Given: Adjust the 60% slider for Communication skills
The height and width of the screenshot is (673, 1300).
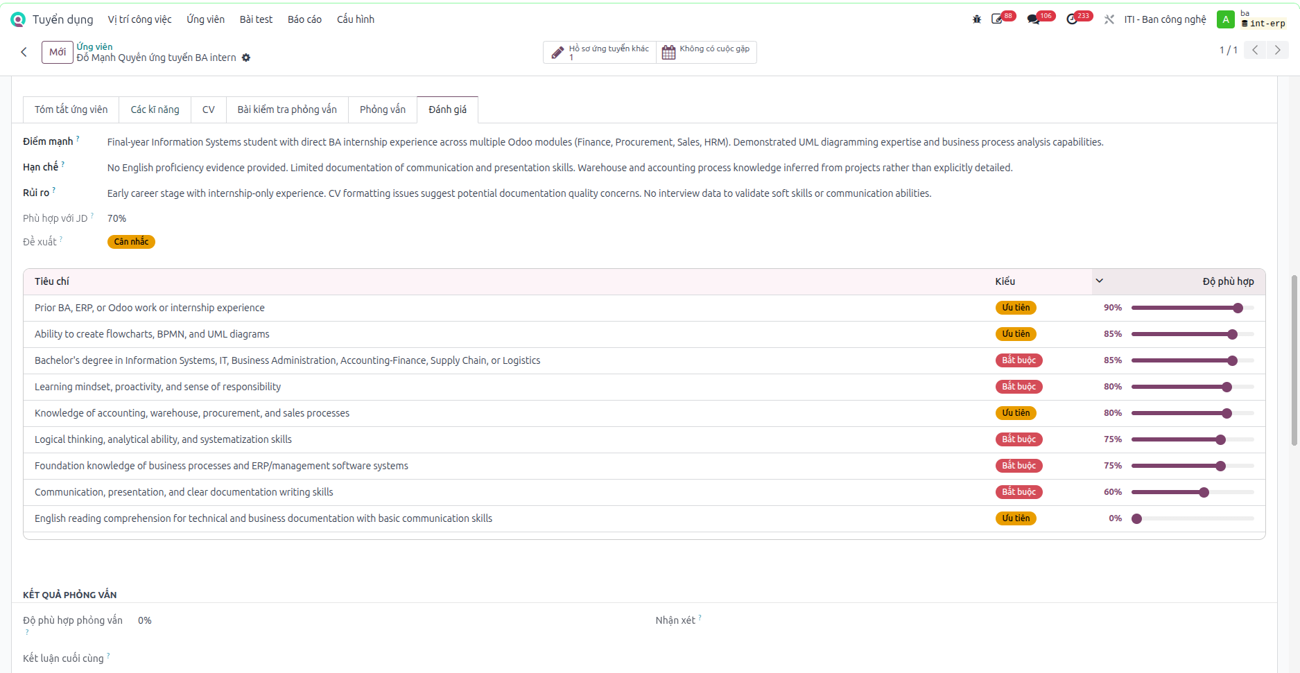Looking at the screenshot, I should pos(1193,492).
